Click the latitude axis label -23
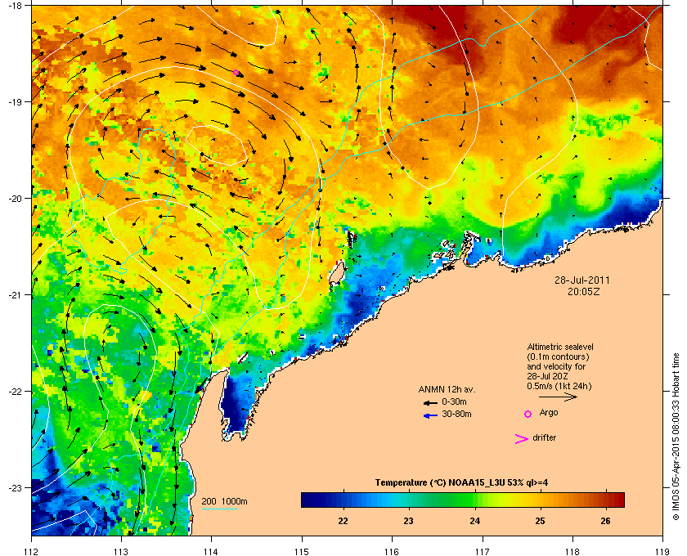Screen dimensions: 687x556 tap(15, 487)
